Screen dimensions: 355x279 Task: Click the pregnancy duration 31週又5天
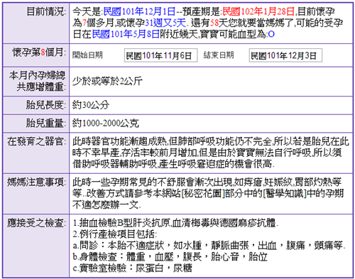click(x=165, y=23)
